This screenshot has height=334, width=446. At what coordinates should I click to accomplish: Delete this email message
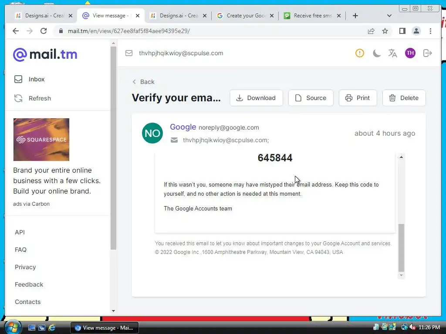coord(404,98)
